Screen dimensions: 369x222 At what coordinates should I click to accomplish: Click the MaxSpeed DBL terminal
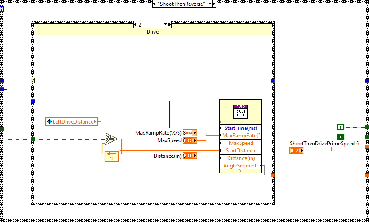[190, 140]
